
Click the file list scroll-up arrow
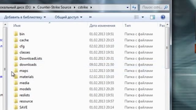coord(168,25)
